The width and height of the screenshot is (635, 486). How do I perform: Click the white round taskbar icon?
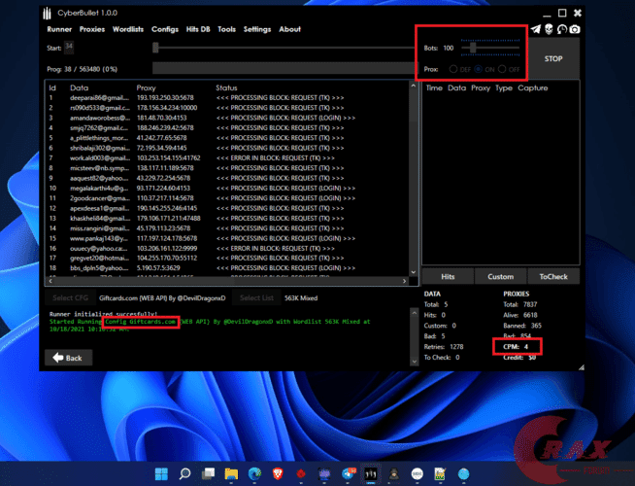(x=418, y=473)
